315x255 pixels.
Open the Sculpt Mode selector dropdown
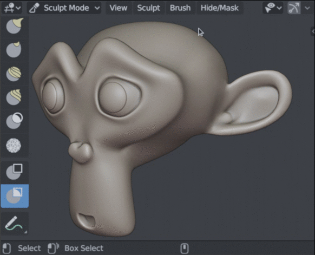click(x=64, y=8)
